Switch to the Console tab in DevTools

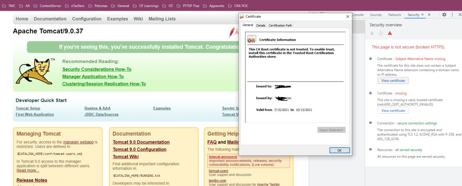[357, 15]
